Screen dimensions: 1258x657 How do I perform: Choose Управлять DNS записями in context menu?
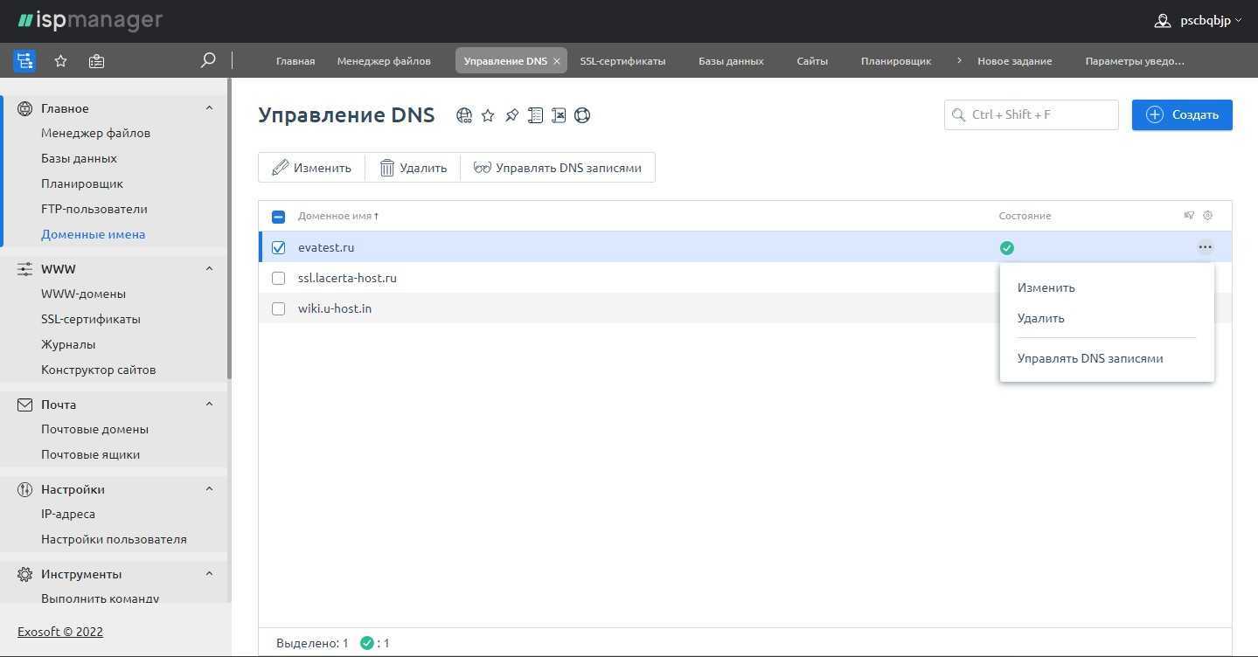tap(1089, 358)
